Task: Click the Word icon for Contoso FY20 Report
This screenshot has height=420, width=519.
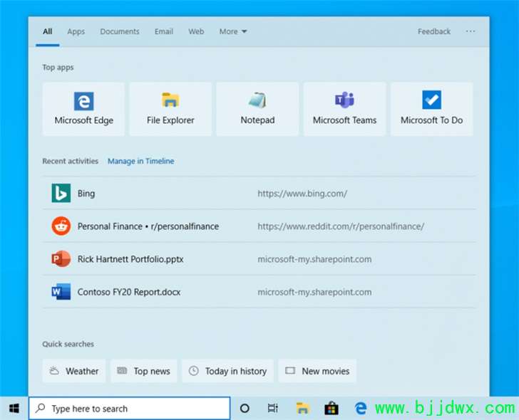Action: [x=61, y=292]
